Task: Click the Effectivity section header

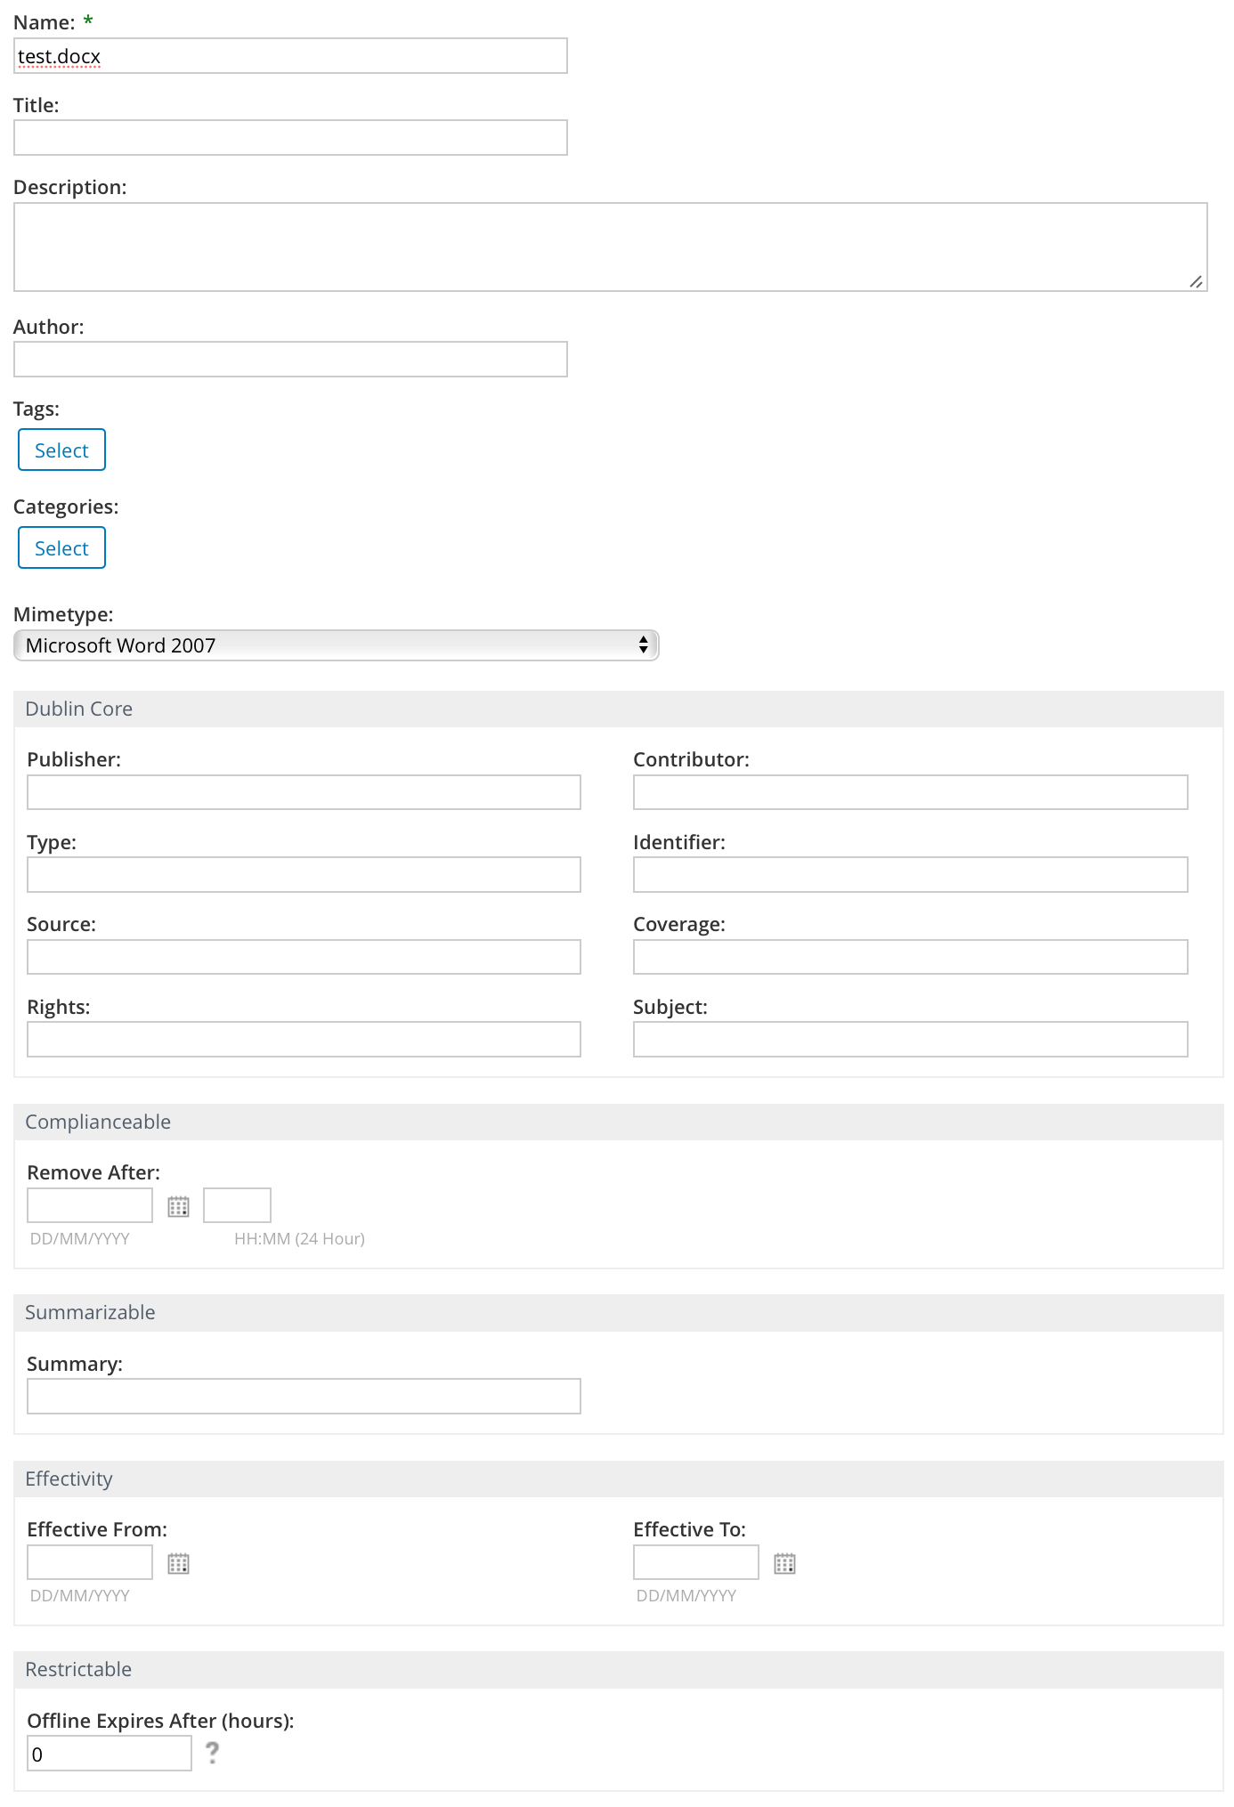Action: pos(619,1479)
